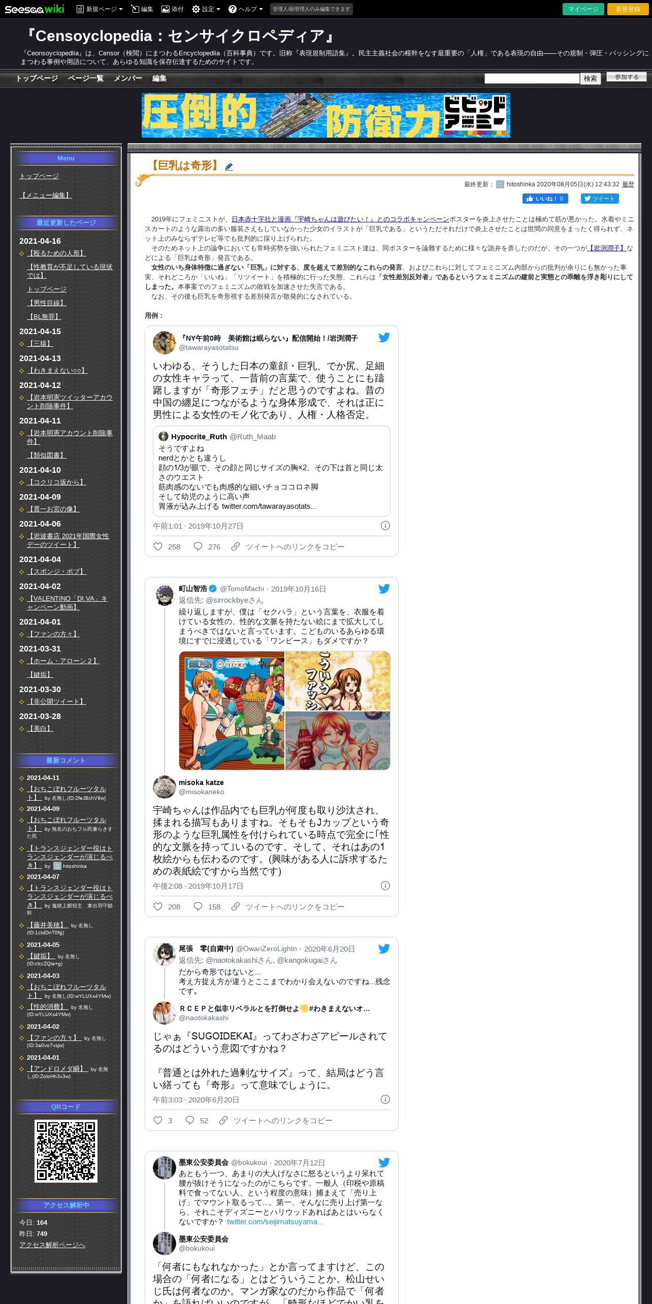
Task: Open the 【美白】 sidebar link
Action: pos(40,728)
